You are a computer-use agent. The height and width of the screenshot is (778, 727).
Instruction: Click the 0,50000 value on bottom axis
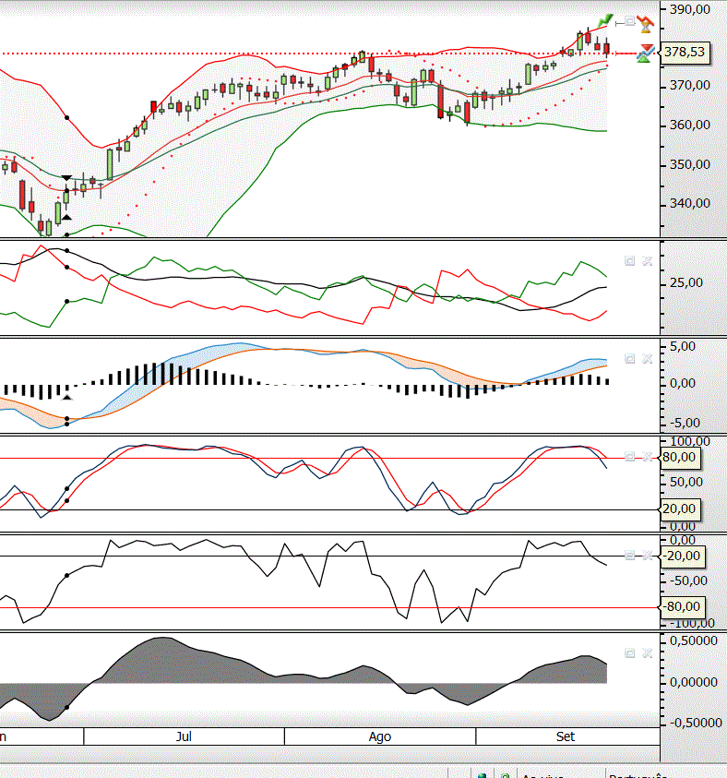coord(694,641)
